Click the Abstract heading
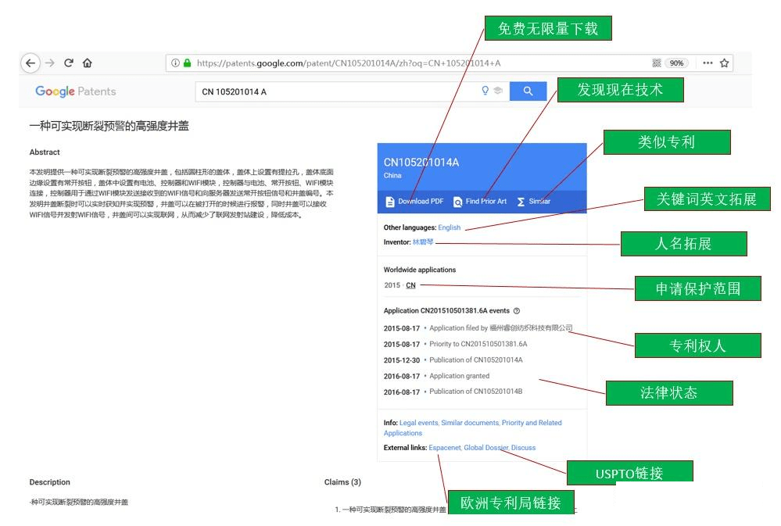781x526 pixels. [45, 152]
